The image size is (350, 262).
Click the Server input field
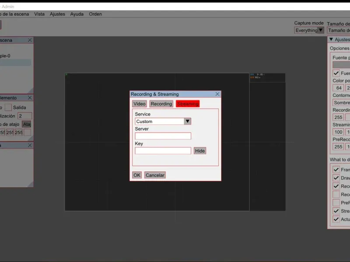coord(163,136)
